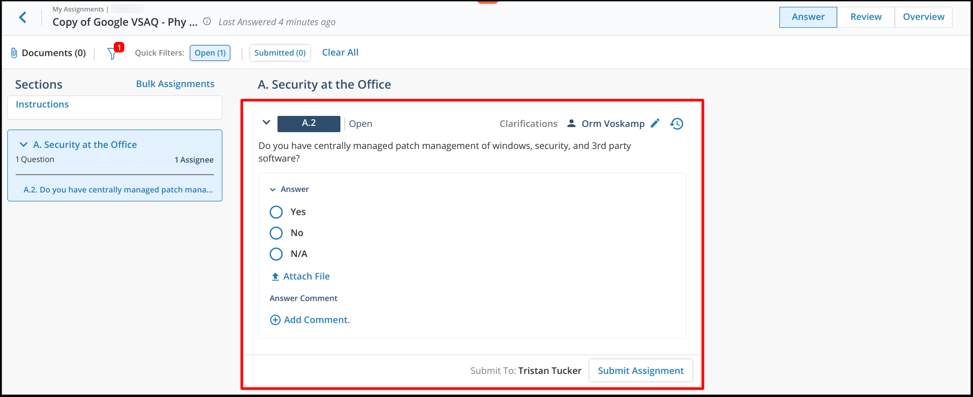This screenshot has height=397, width=973.
Task: Collapse the Security at the Office sidebar section
Action: tap(24, 145)
